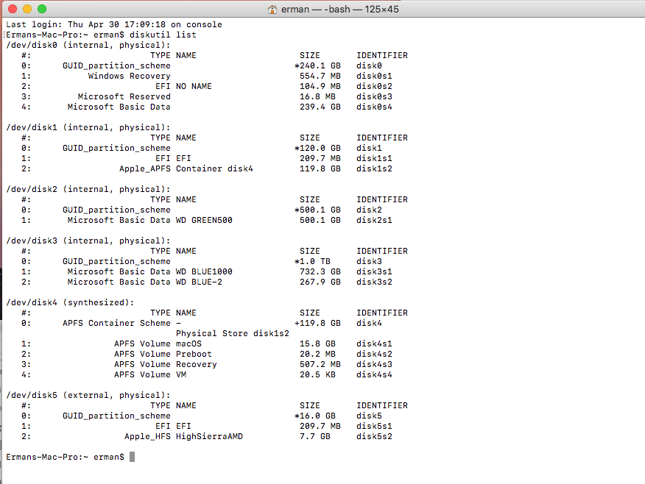Click the '7.7 GB' size value
Screen dimensions: 645x484
click(x=315, y=436)
